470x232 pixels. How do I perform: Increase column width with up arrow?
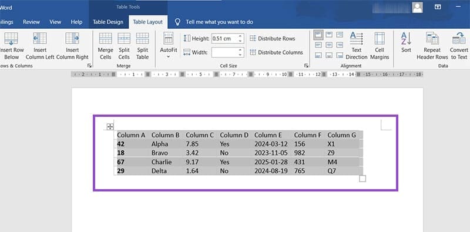point(240,50)
